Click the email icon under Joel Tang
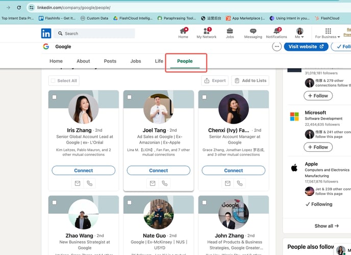Image resolution: width=351 pixels, height=255 pixels. click(x=153, y=183)
